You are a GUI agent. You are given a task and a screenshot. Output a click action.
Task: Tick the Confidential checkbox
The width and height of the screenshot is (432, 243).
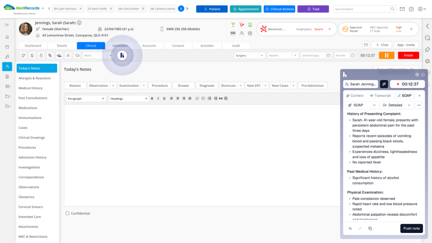(67, 213)
